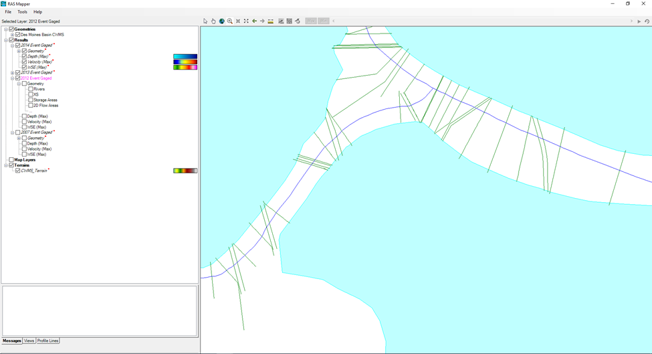Screen dimensions: 652x354
Task: Collapse the 2007 Event Gaged node
Action: 13,132
